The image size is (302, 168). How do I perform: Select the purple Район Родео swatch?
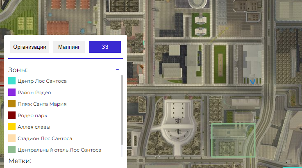pos(12,93)
